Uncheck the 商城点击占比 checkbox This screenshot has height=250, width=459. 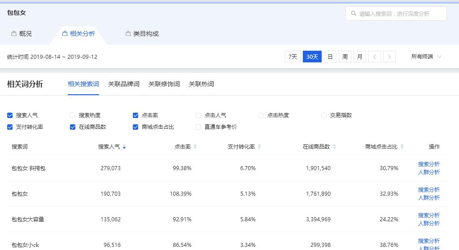tap(136, 127)
